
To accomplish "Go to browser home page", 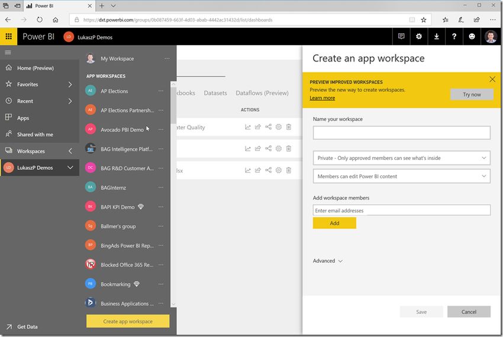I will pos(56,20).
